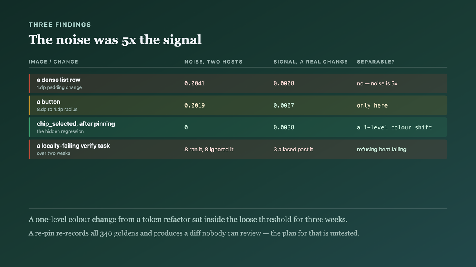This screenshot has height=267, width=476.
Task: Click the noise value "0.0019"
Action: click(x=195, y=106)
